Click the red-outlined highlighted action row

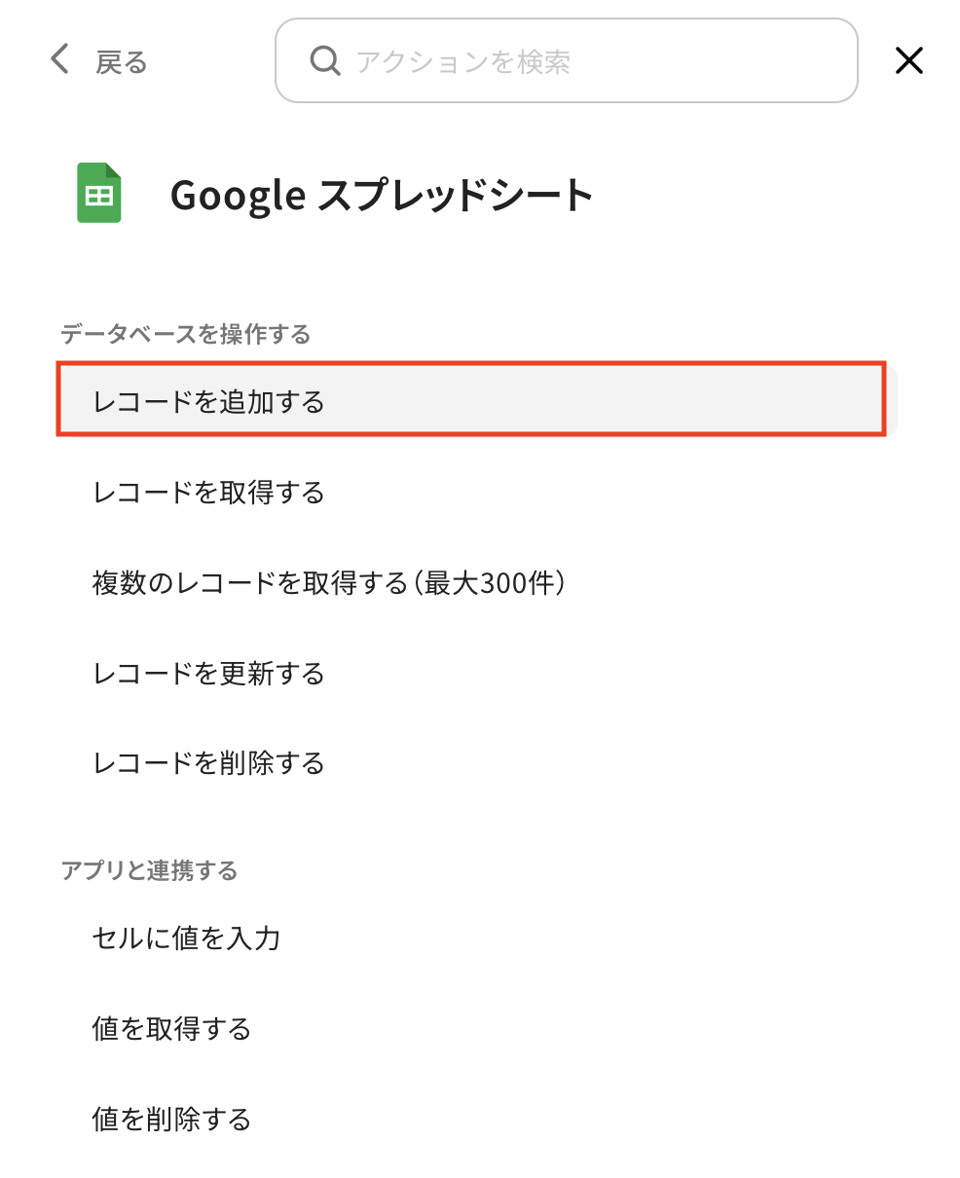470,399
